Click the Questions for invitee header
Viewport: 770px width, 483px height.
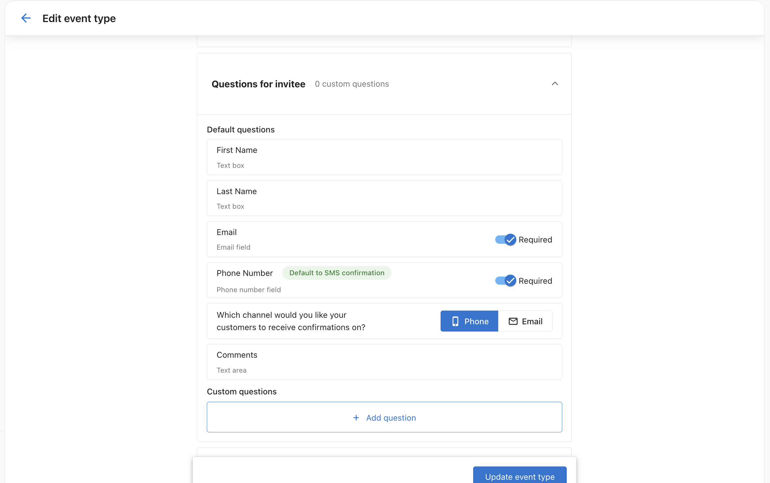pos(258,84)
